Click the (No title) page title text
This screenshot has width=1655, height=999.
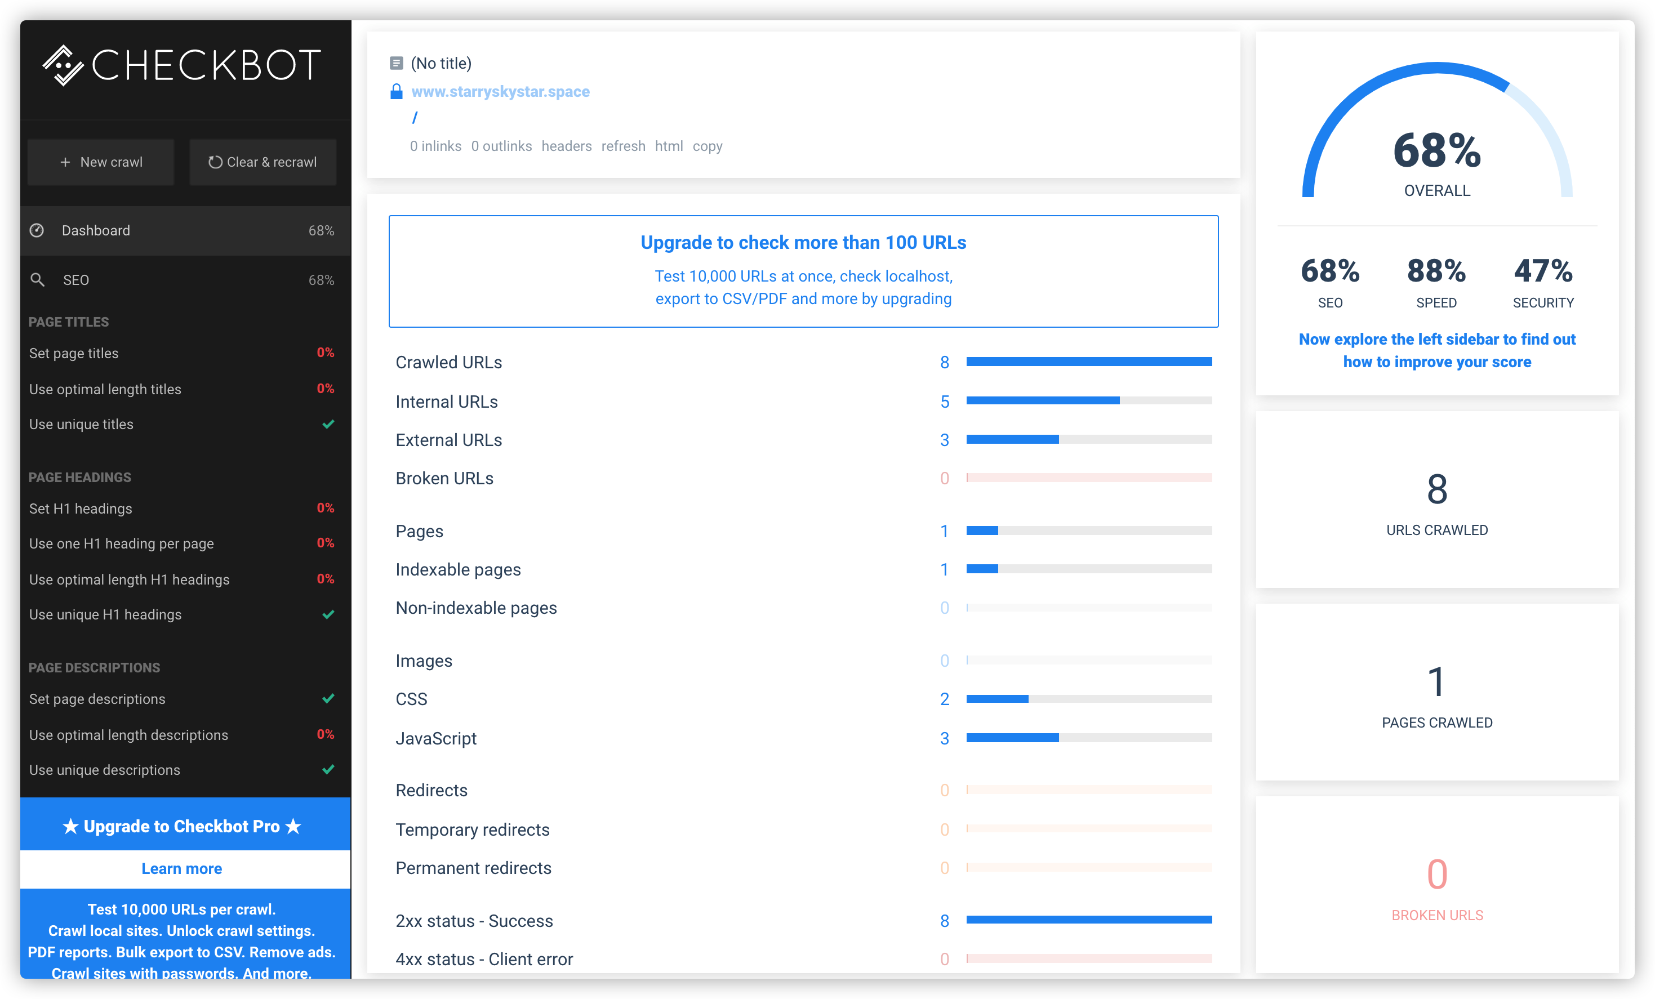441,63
